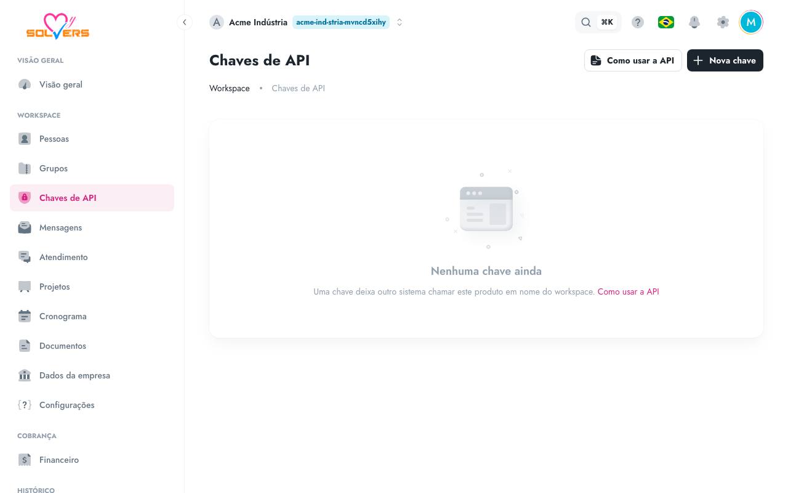
Task: Click the Documentos file icon
Action: pos(25,346)
